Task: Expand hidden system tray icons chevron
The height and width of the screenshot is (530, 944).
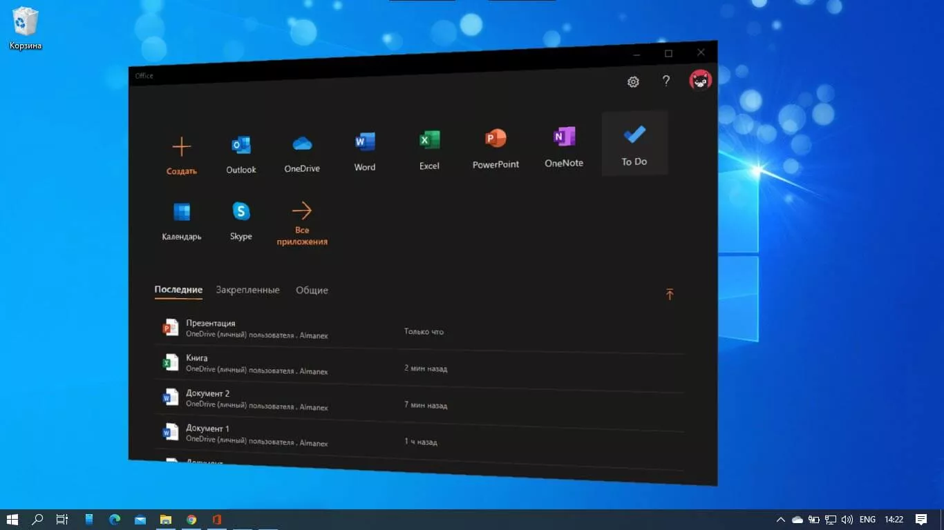Action: [781, 520]
